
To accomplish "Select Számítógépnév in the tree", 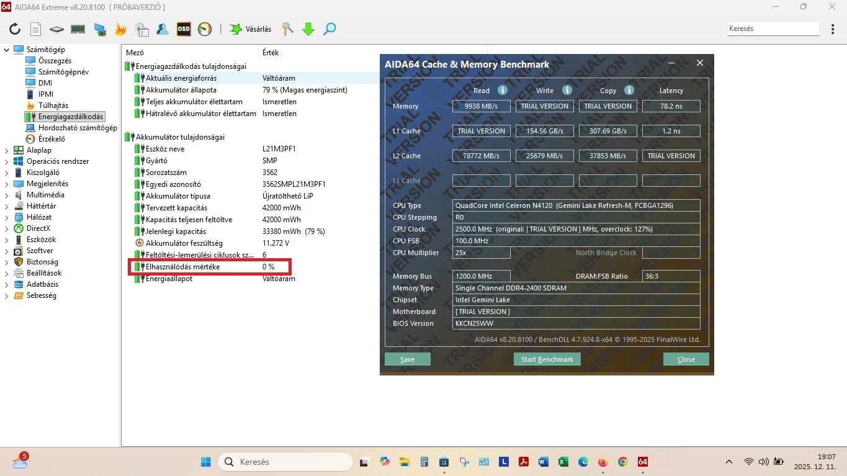I will [63, 72].
